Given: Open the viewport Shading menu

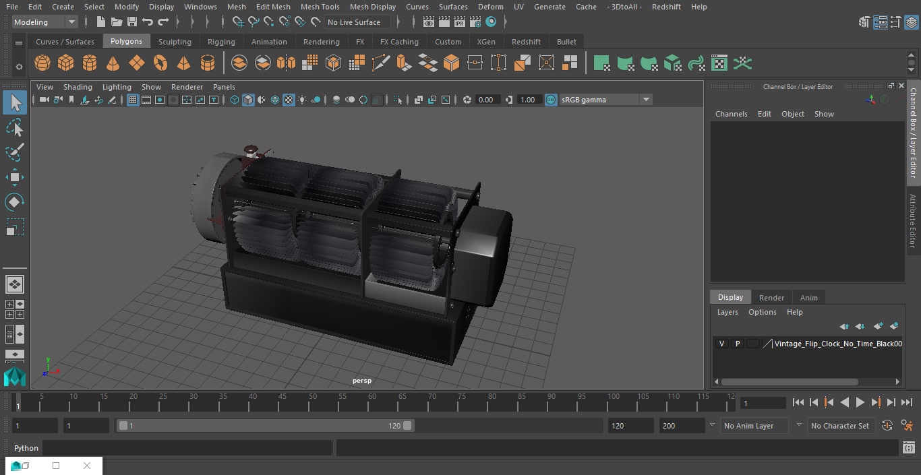Looking at the screenshot, I should [x=78, y=87].
